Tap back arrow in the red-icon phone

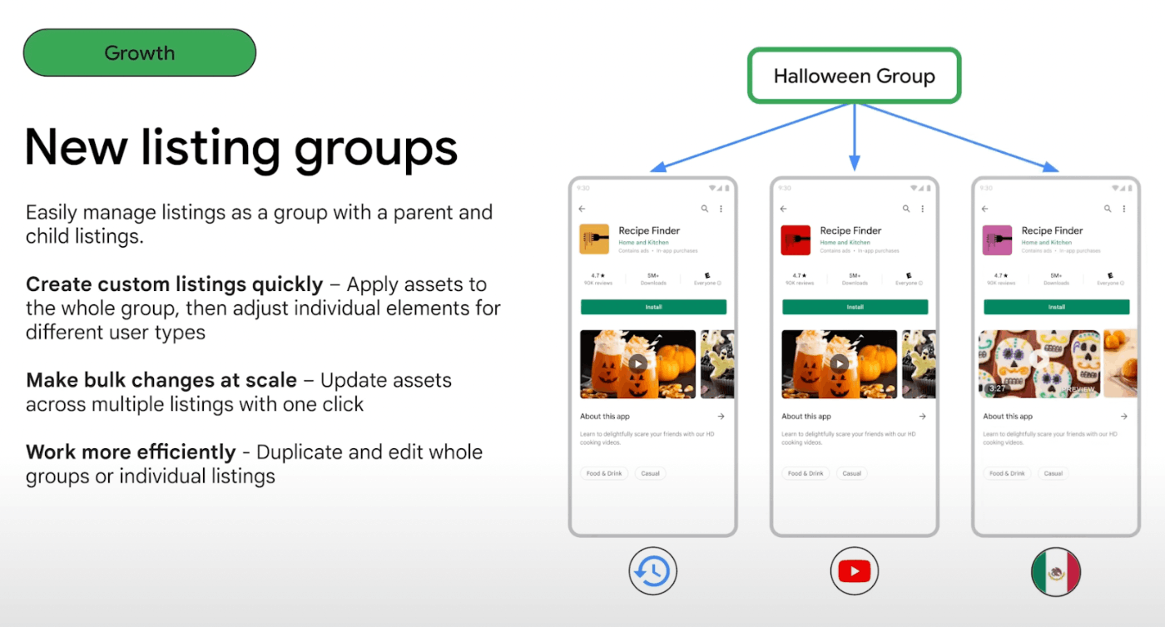(x=784, y=209)
